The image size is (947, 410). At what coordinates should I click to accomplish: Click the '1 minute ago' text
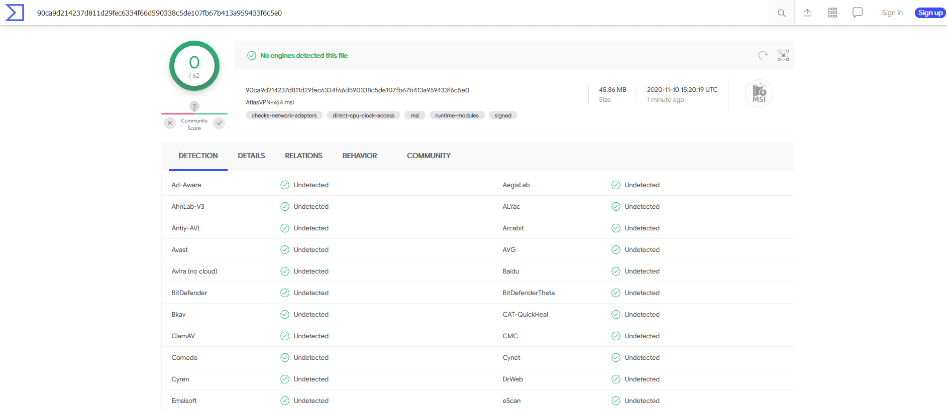(x=666, y=100)
